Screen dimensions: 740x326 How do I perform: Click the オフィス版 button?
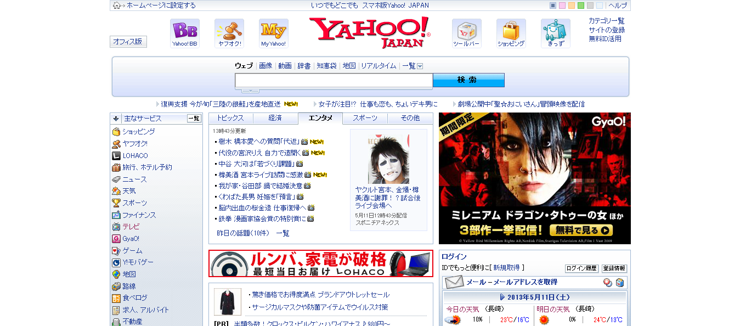[x=128, y=42]
